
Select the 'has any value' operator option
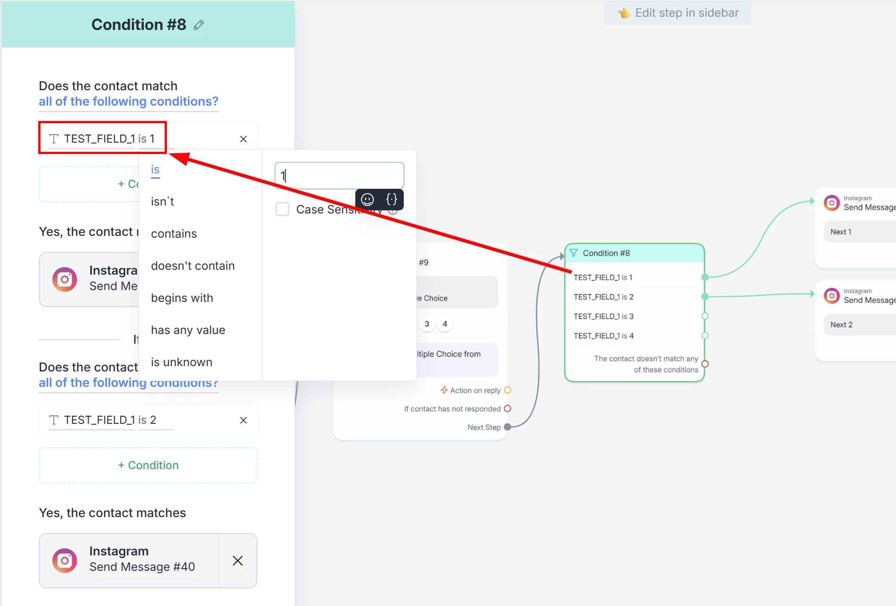tap(188, 330)
